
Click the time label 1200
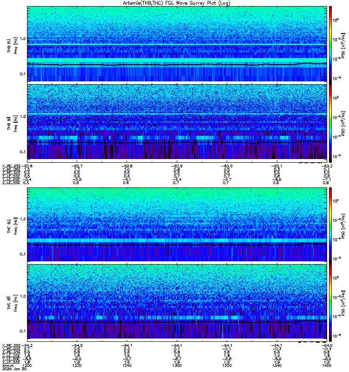point(27,365)
